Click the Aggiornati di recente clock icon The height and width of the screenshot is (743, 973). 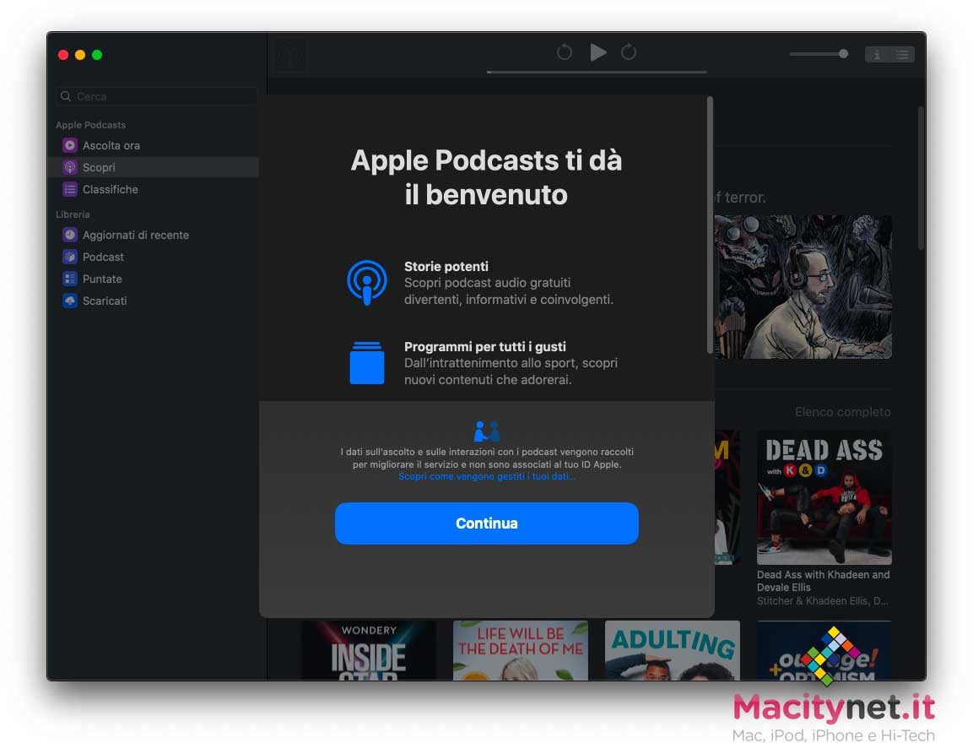[x=70, y=235]
